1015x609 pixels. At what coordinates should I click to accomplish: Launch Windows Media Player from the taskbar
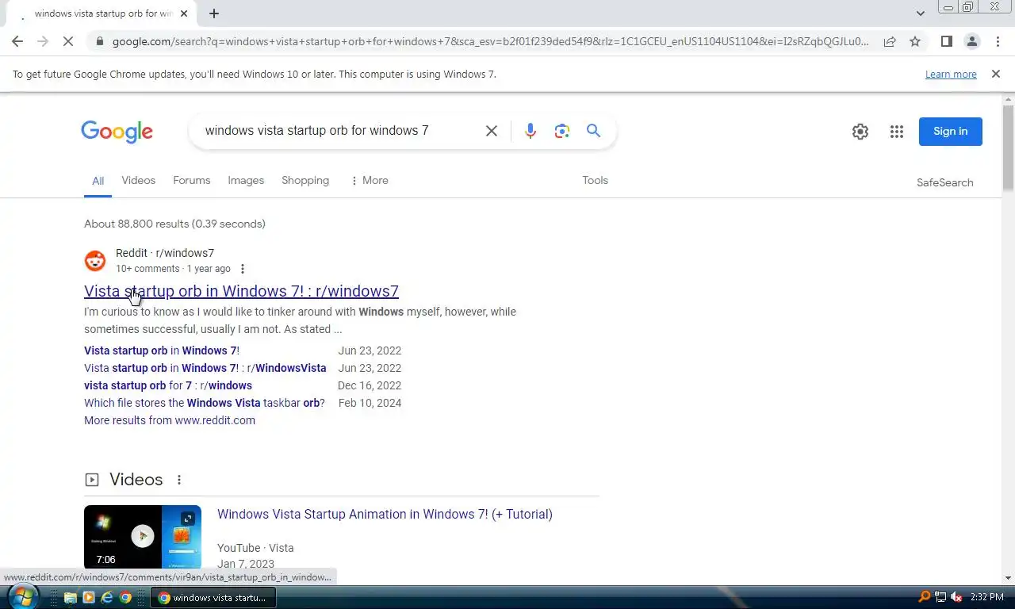(x=88, y=597)
